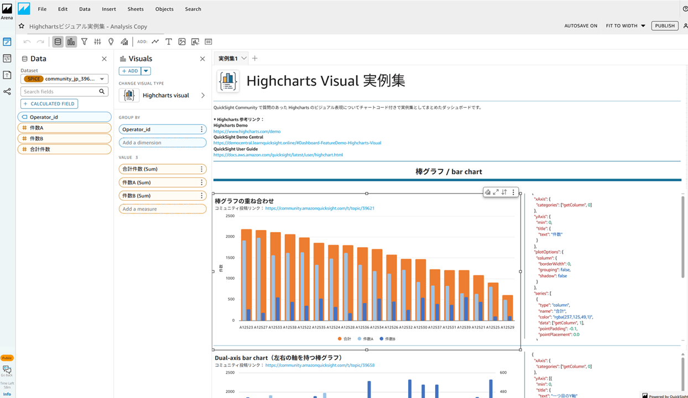Open the FIT TO WIDTH dropdown
The height and width of the screenshot is (398, 688).
626,26
